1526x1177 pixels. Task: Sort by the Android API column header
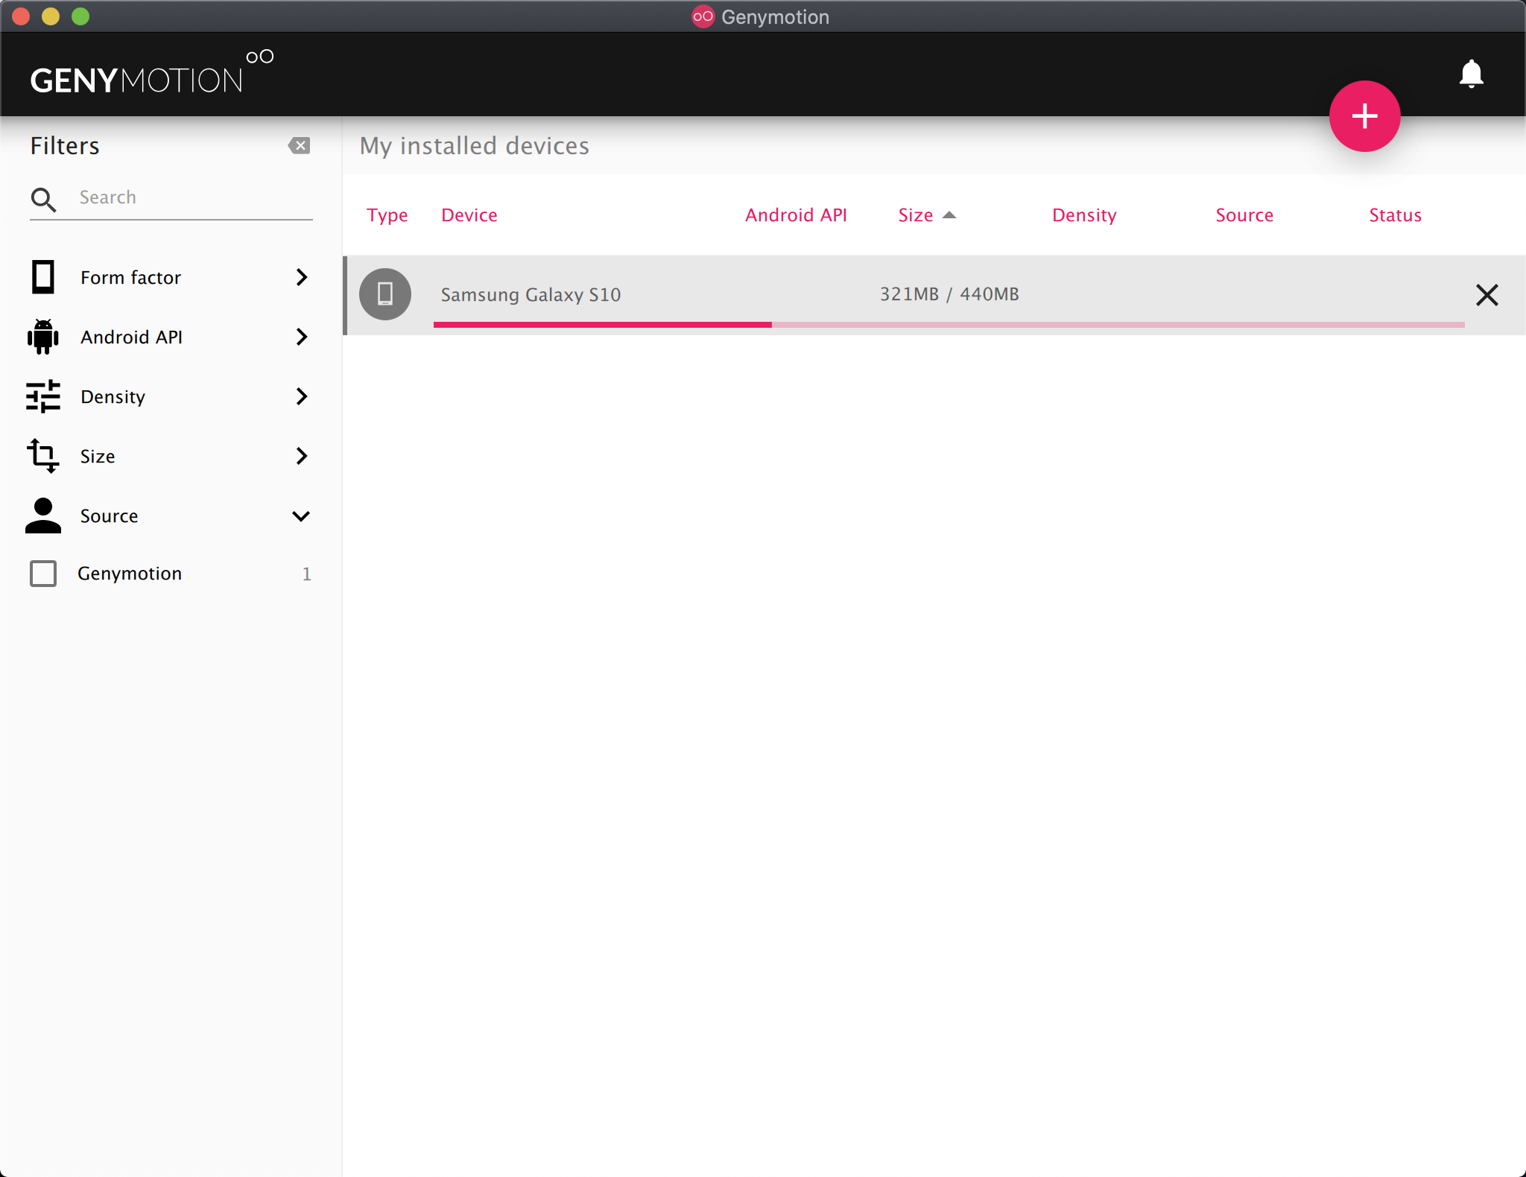[x=796, y=215]
